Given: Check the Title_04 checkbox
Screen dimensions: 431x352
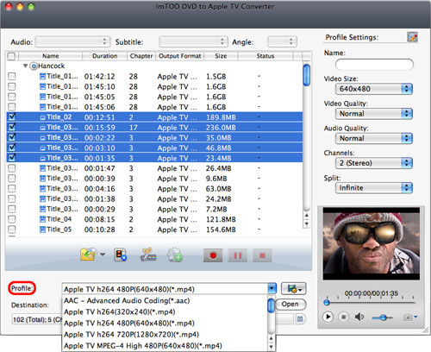Looking at the screenshot, I should click(x=12, y=219).
